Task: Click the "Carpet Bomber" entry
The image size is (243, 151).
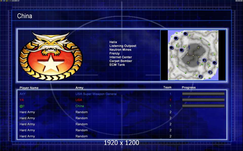Action: point(121,61)
